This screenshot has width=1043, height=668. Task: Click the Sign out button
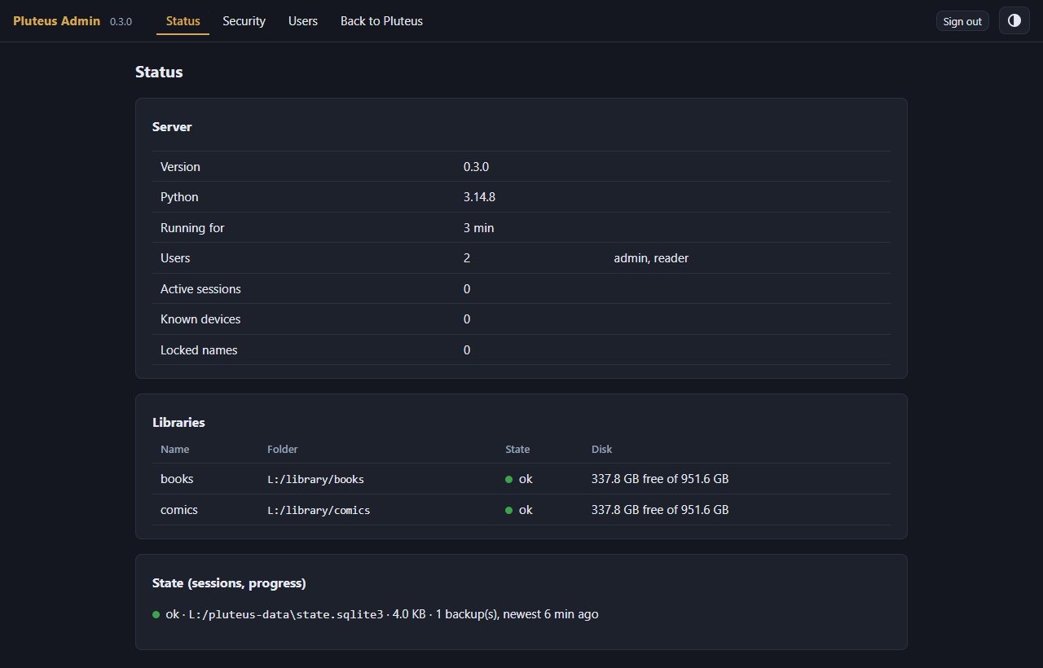click(x=962, y=21)
